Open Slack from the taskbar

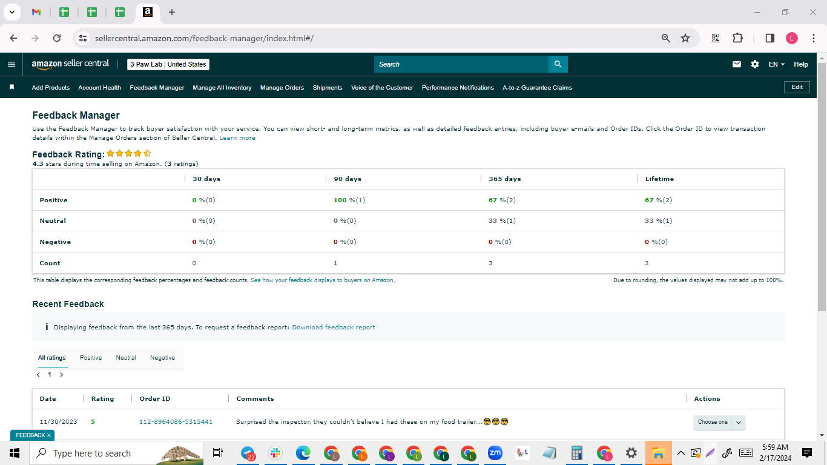coord(275,453)
